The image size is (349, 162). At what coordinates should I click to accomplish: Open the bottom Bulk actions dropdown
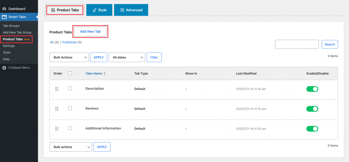click(x=71, y=147)
